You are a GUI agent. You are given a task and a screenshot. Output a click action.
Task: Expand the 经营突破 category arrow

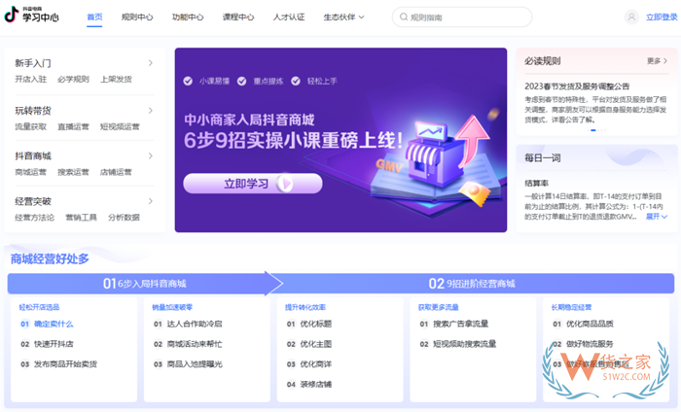[150, 201]
